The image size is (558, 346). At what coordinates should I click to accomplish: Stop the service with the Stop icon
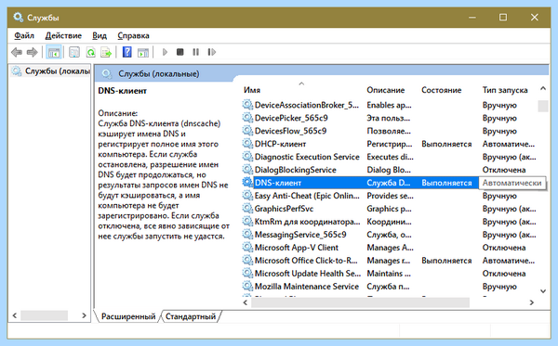pyautogui.click(x=180, y=52)
